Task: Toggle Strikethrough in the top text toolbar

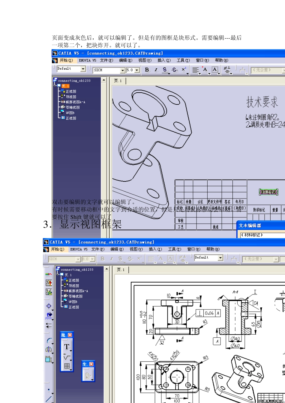Action: pyautogui.click(x=175, y=70)
